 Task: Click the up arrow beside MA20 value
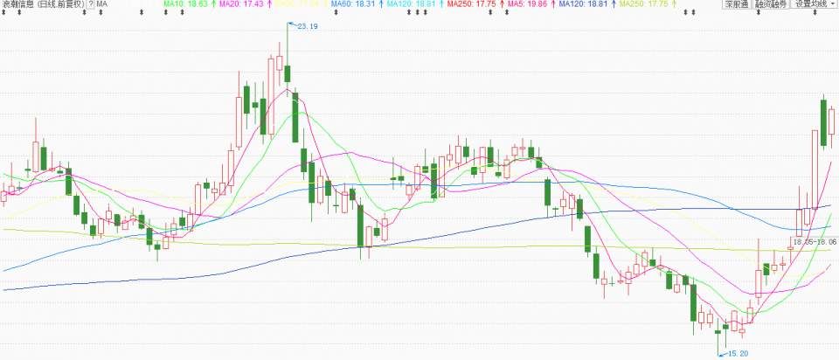click(x=269, y=4)
